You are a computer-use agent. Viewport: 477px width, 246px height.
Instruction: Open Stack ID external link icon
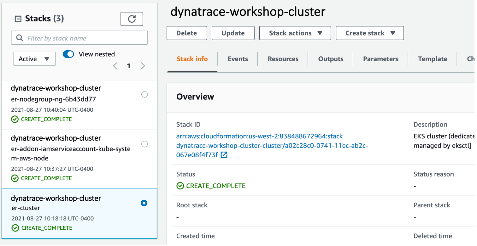point(224,155)
